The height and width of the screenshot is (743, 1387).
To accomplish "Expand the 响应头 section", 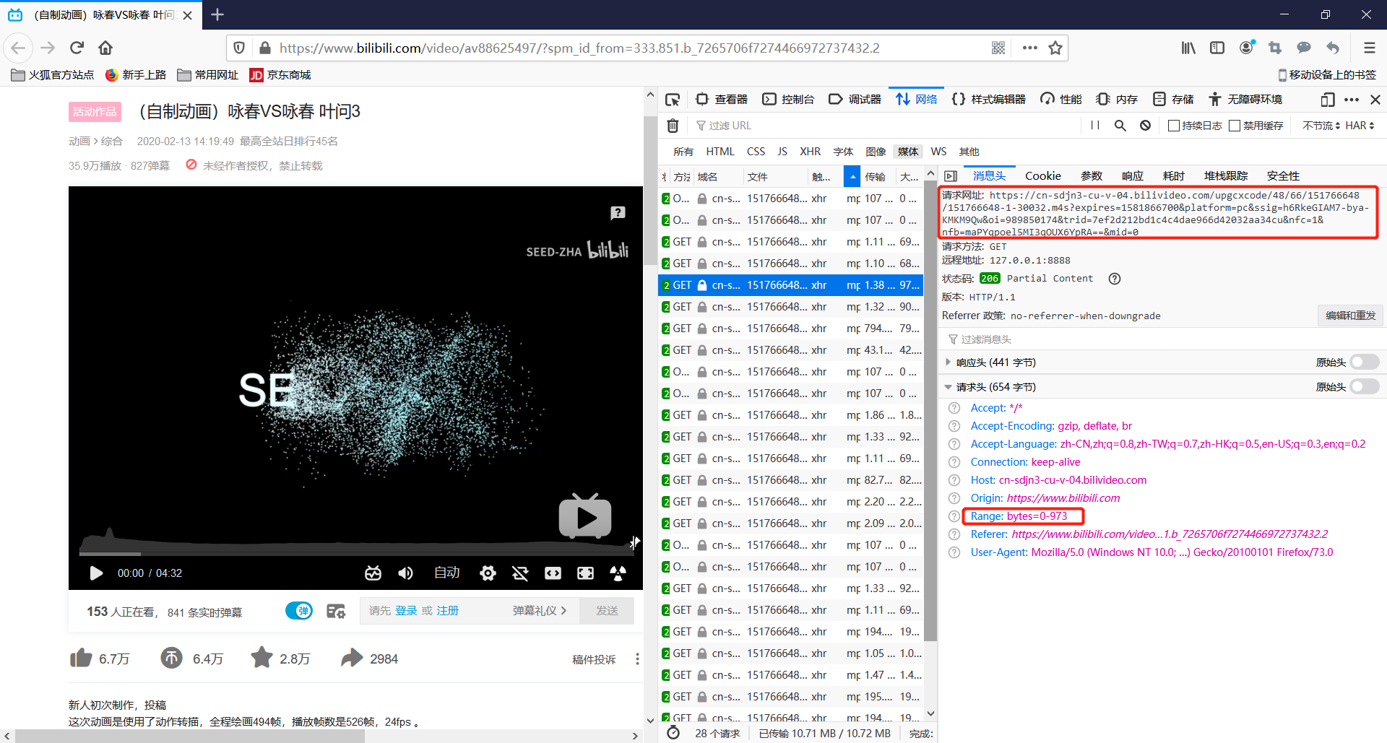I will coord(948,362).
